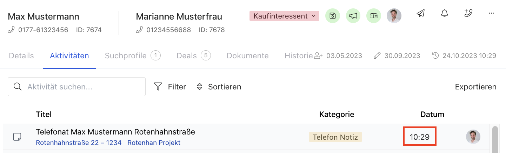Switch to the Details tab
Screen dimensions: 506x153
click(x=21, y=56)
